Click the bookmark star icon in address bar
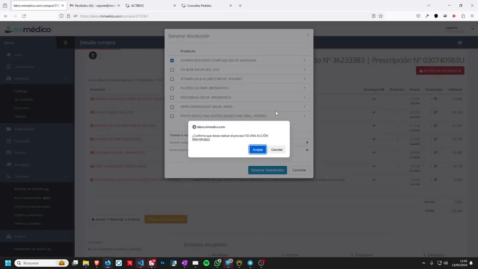The width and height of the screenshot is (478, 269). click(x=381, y=16)
